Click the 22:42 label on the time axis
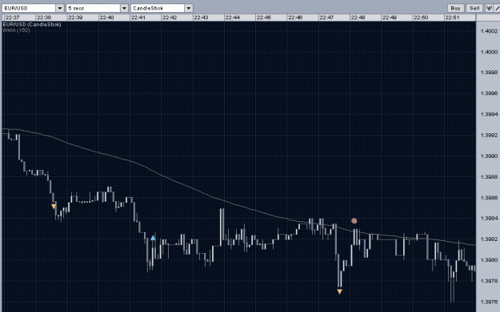The image size is (500, 312). pos(170,18)
